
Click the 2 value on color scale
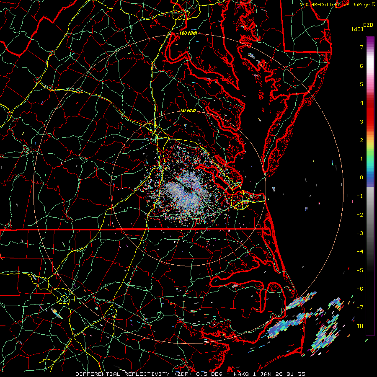point(362,140)
